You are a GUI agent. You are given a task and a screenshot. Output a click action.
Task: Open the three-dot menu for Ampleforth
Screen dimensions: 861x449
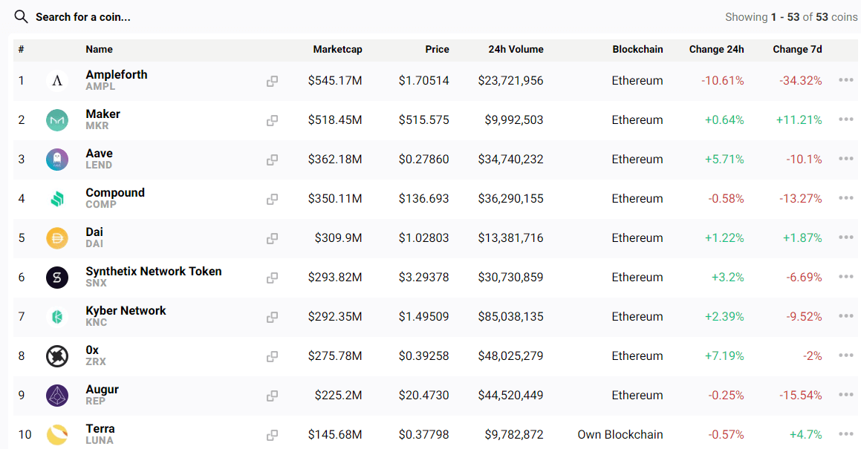click(845, 80)
